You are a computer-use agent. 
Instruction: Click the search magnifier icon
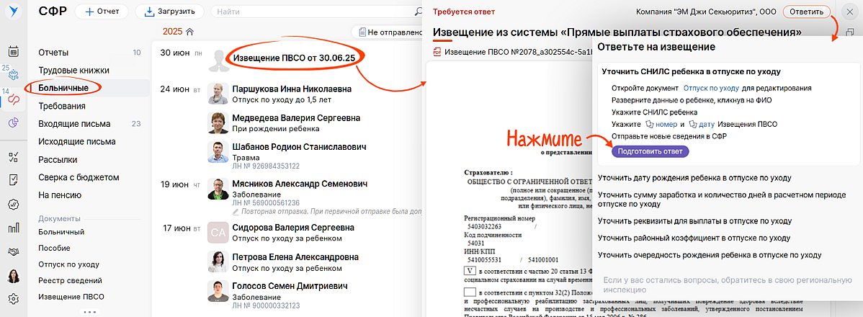(419, 12)
